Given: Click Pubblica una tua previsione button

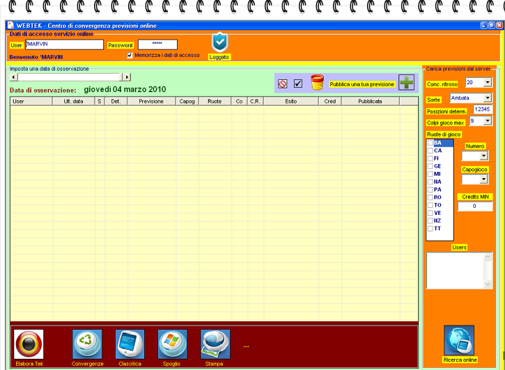Looking at the screenshot, I should coord(362,84).
